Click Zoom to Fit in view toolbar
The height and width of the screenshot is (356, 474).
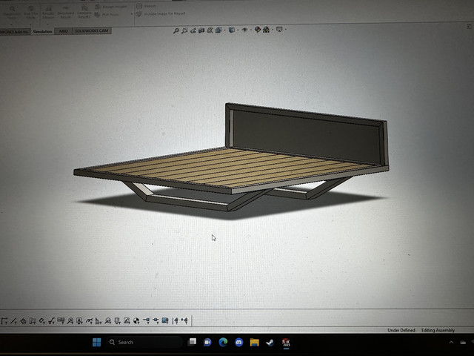click(x=176, y=30)
